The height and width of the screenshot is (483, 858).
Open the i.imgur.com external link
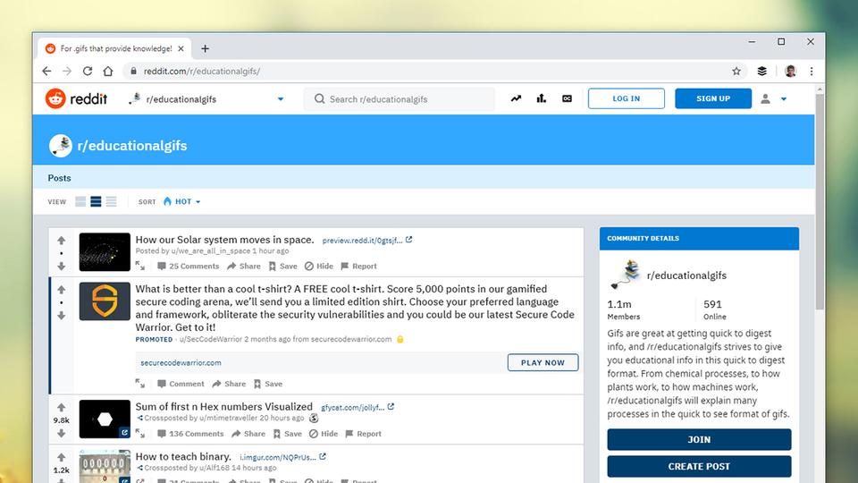click(282, 457)
